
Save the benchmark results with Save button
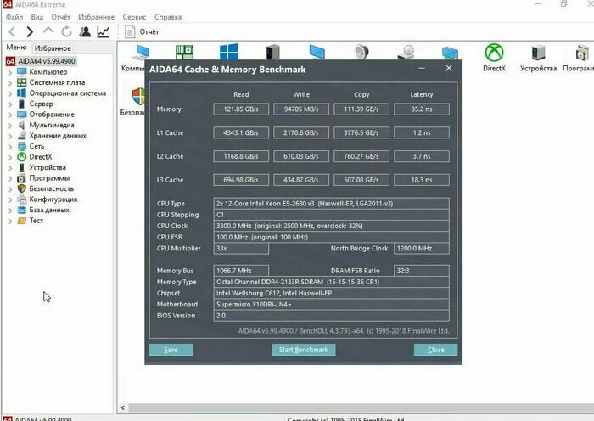point(171,350)
